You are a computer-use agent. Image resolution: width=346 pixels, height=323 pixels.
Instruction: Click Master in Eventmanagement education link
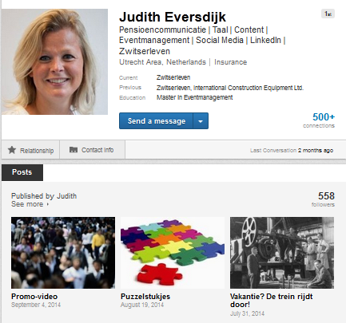195,97
